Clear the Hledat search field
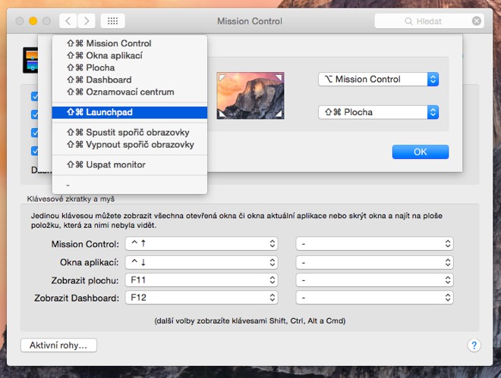This screenshot has width=501, height=378. [x=477, y=21]
